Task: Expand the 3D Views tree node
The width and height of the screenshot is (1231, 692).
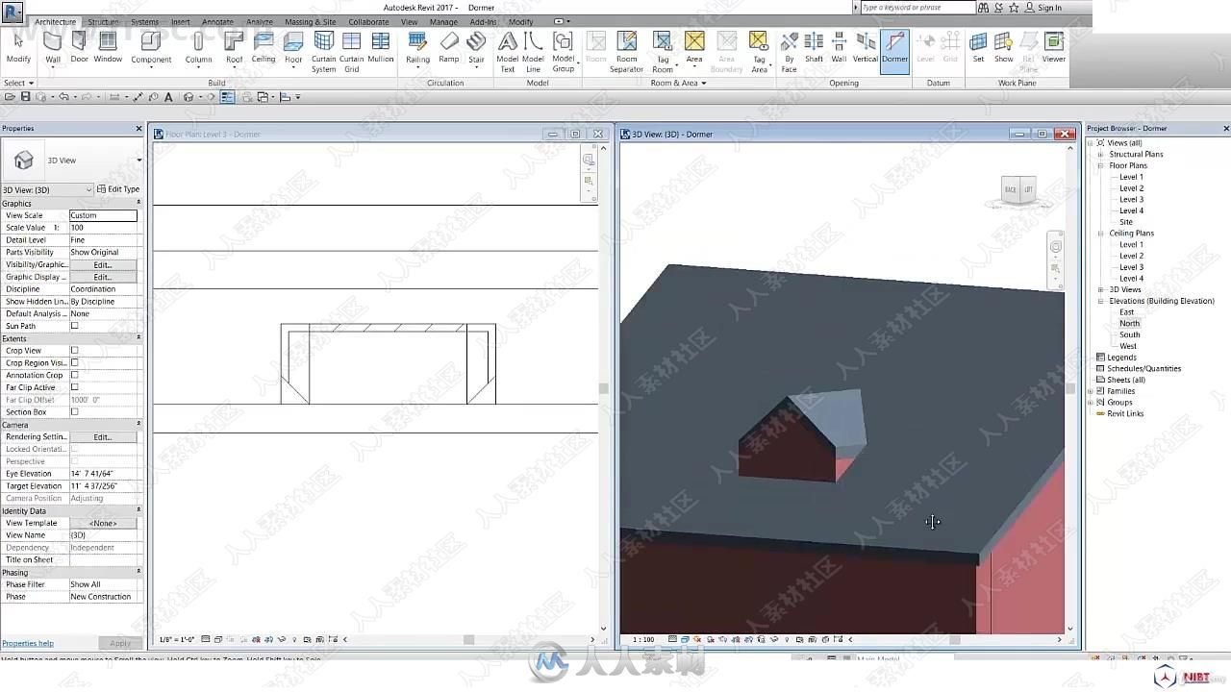Action: coord(1101,289)
